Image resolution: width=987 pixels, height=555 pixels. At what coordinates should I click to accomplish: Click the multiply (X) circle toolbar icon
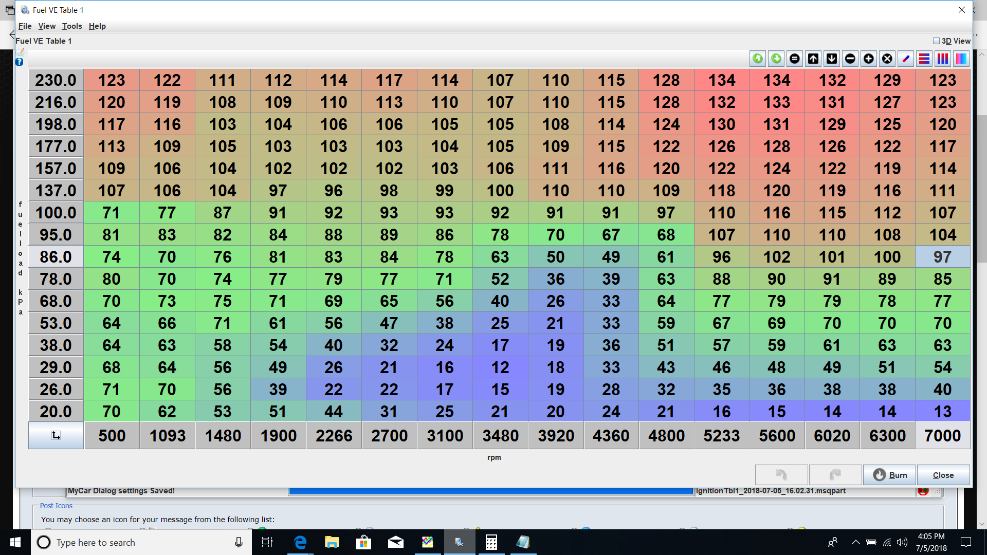[887, 59]
